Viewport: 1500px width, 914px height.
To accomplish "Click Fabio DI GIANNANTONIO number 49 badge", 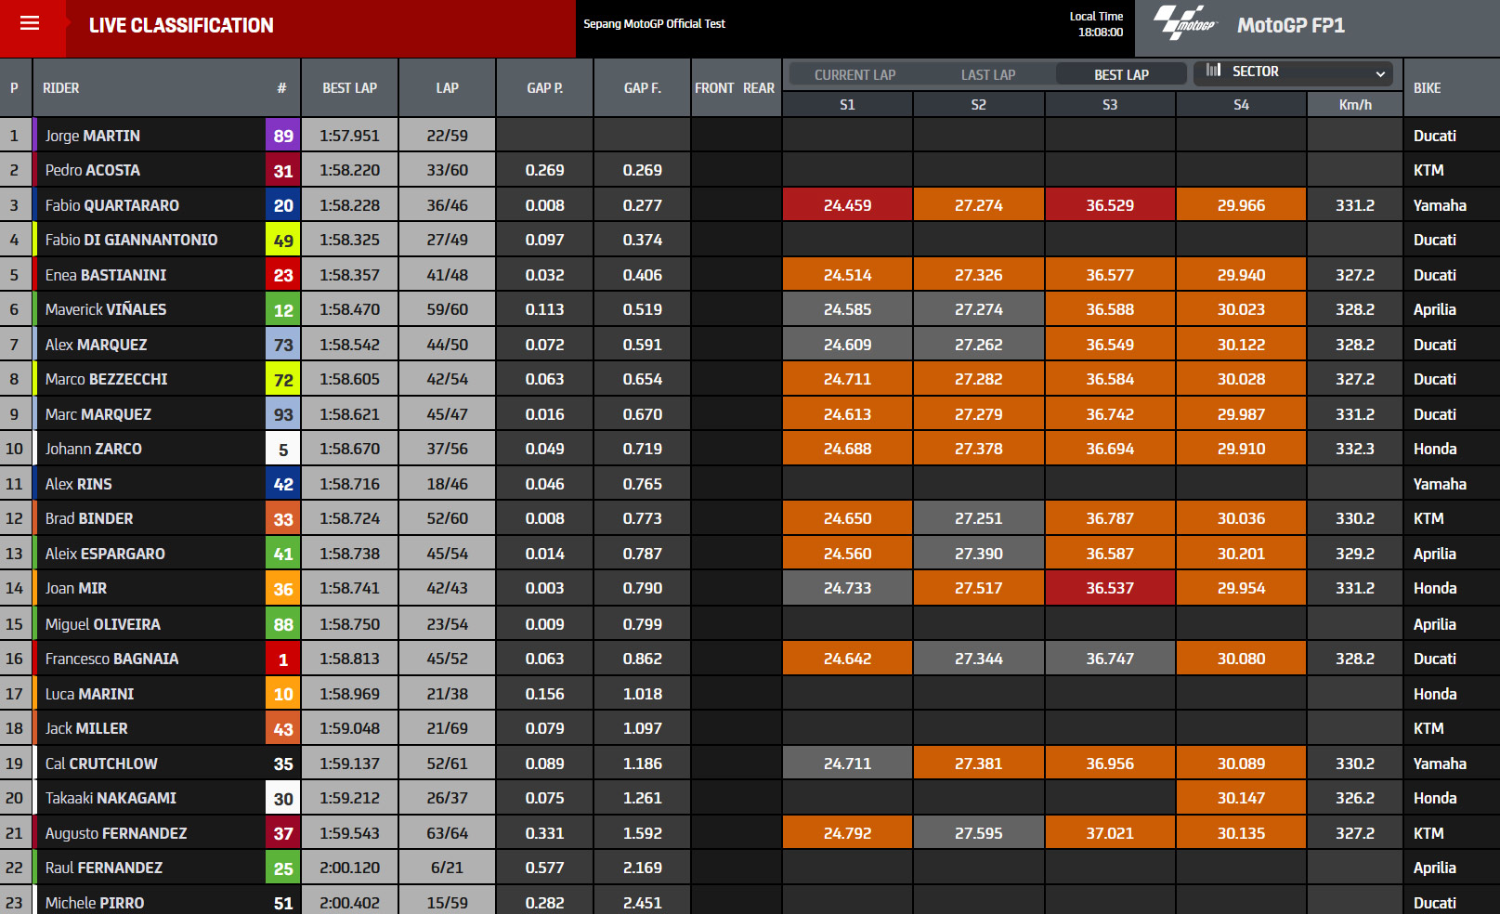I will [x=283, y=240].
